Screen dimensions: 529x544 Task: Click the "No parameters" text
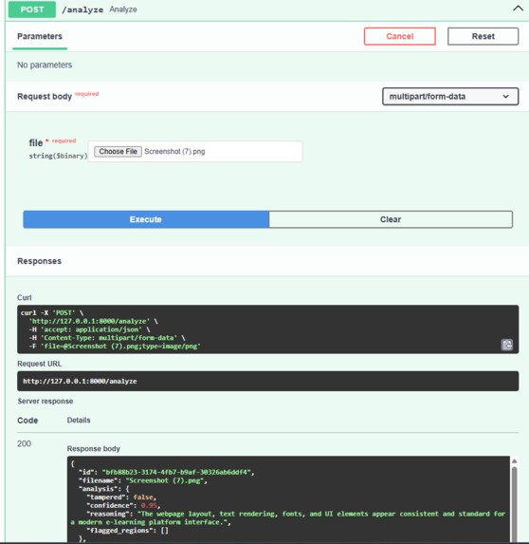[45, 65]
